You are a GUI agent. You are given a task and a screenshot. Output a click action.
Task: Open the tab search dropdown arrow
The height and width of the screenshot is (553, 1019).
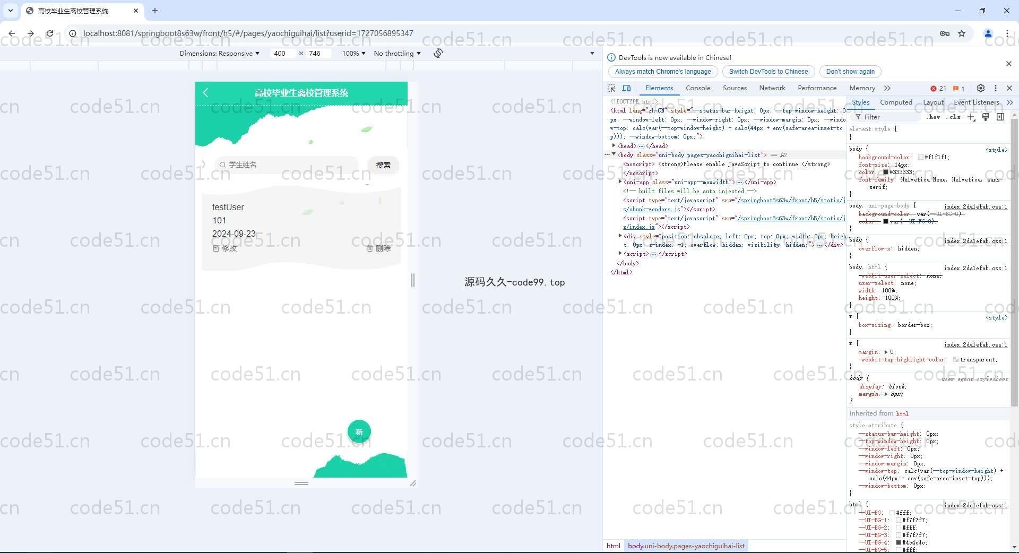[11, 11]
